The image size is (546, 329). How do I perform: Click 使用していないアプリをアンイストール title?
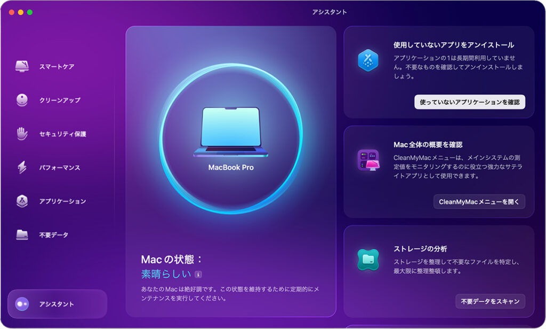click(454, 45)
